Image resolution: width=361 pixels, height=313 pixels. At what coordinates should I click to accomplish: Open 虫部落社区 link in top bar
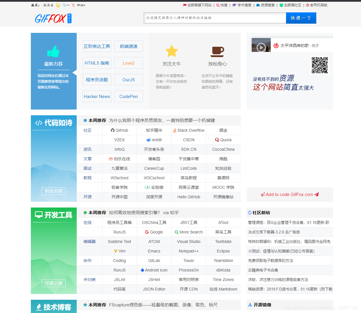(x=290, y=5)
